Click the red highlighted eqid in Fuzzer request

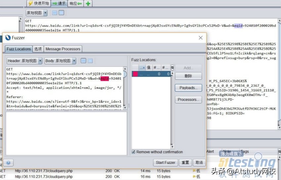click(x=104, y=79)
